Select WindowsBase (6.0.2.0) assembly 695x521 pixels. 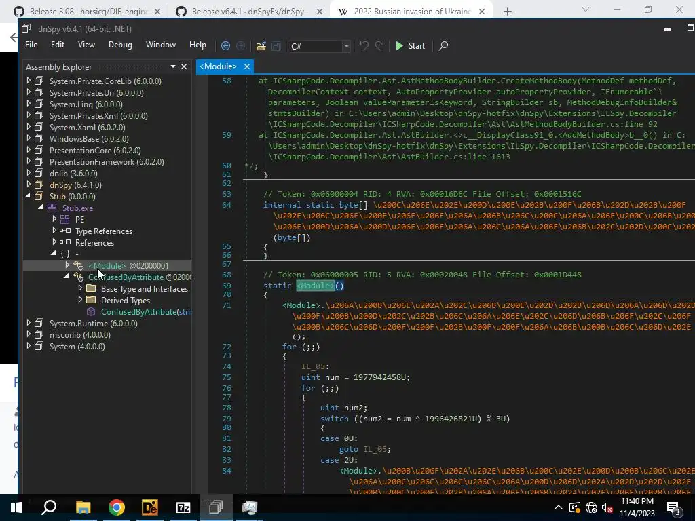pos(89,138)
